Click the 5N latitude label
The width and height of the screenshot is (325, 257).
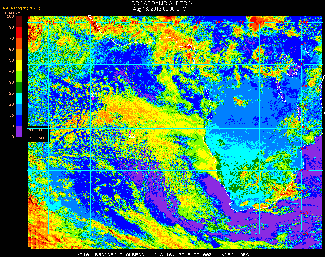click(303, 43)
